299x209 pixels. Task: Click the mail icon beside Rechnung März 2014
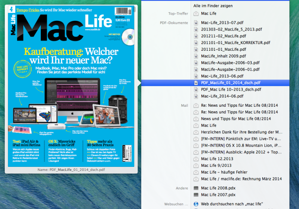tap(196, 179)
